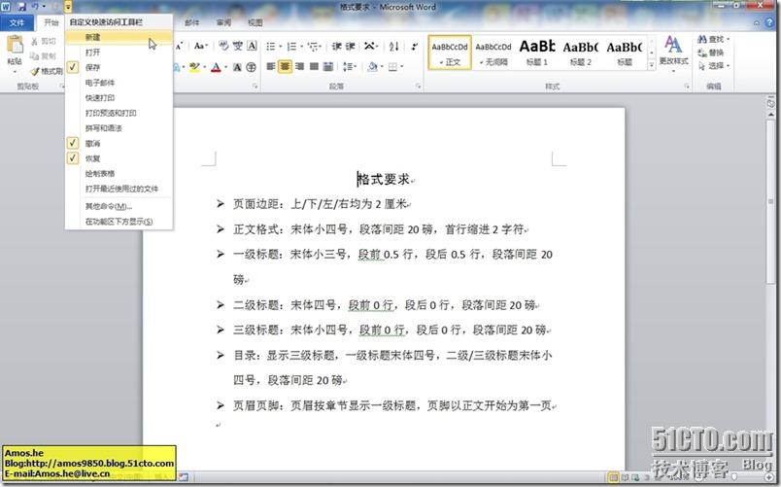Viewport: 781px width, 487px height.
Task: Open the 文件 (File) tab
Action: 17,22
